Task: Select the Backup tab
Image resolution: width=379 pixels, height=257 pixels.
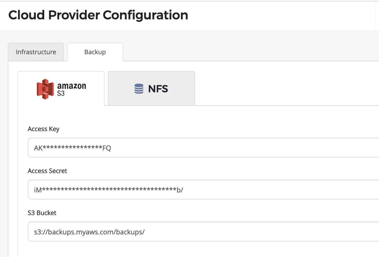Action: (x=95, y=52)
